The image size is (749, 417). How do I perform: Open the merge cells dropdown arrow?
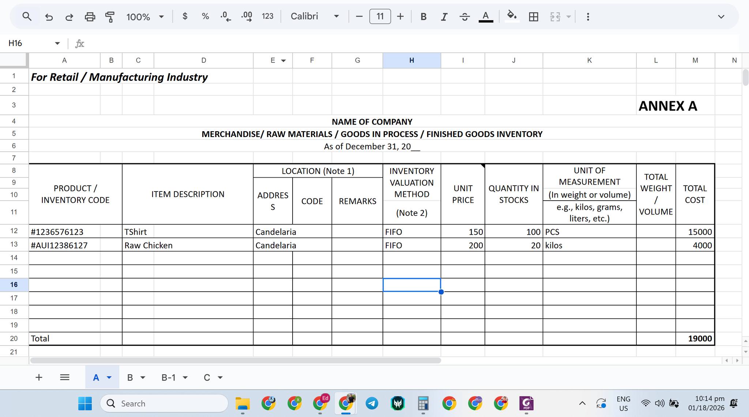coord(569,16)
